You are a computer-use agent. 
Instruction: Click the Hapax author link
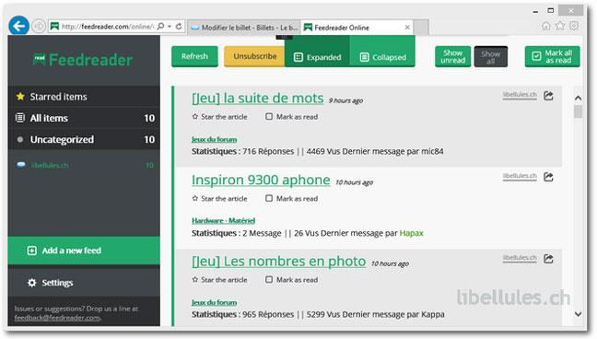coord(411,233)
